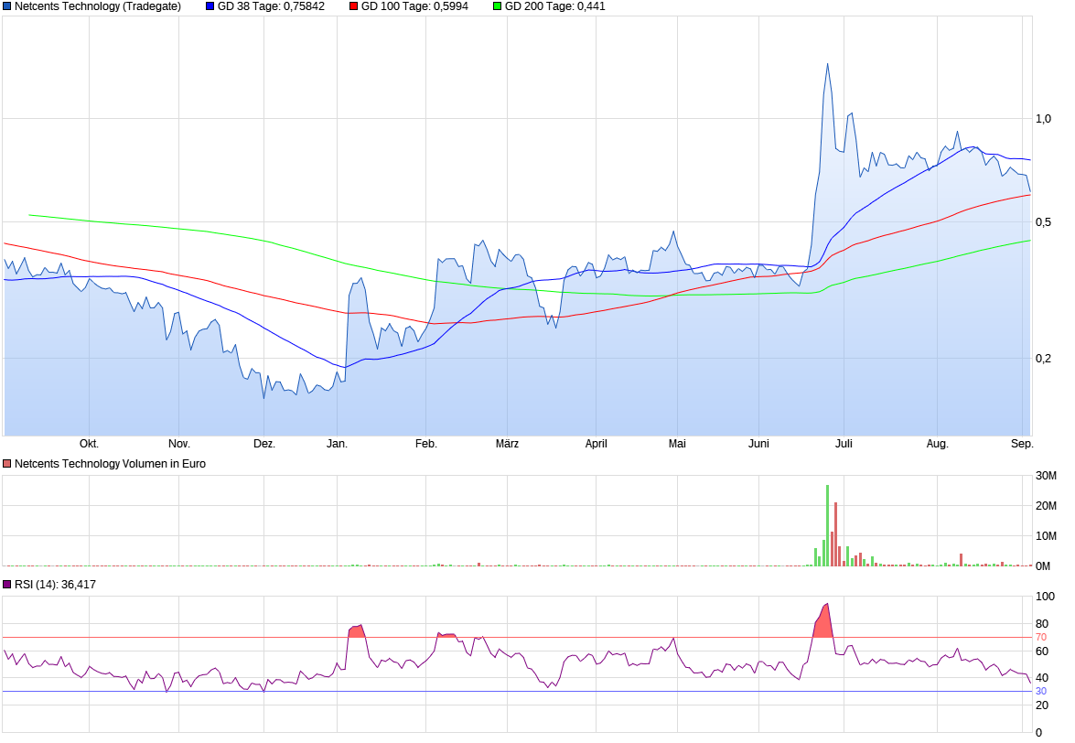
Task: Click the price peak spike in late June
Action: [827, 65]
